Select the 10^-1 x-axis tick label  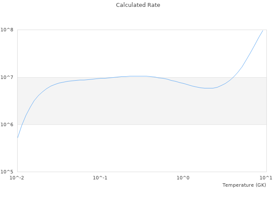click(x=100, y=178)
